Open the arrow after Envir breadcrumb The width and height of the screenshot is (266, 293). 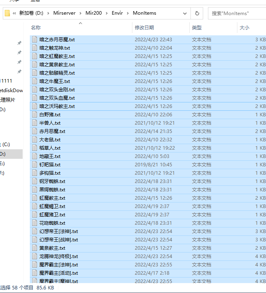[x=128, y=13]
